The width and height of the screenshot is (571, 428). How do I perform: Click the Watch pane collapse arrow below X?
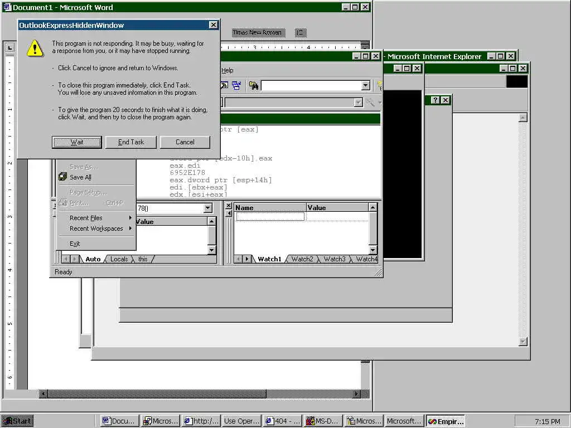229,213
